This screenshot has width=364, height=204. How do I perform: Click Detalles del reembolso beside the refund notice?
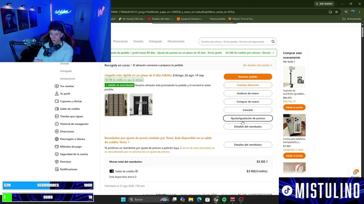[x=248, y=145]
